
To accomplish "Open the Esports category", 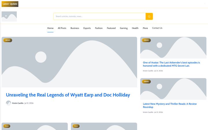I will (87, 28).
